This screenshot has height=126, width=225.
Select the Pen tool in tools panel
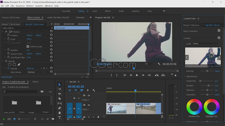[x=60, y=108]
